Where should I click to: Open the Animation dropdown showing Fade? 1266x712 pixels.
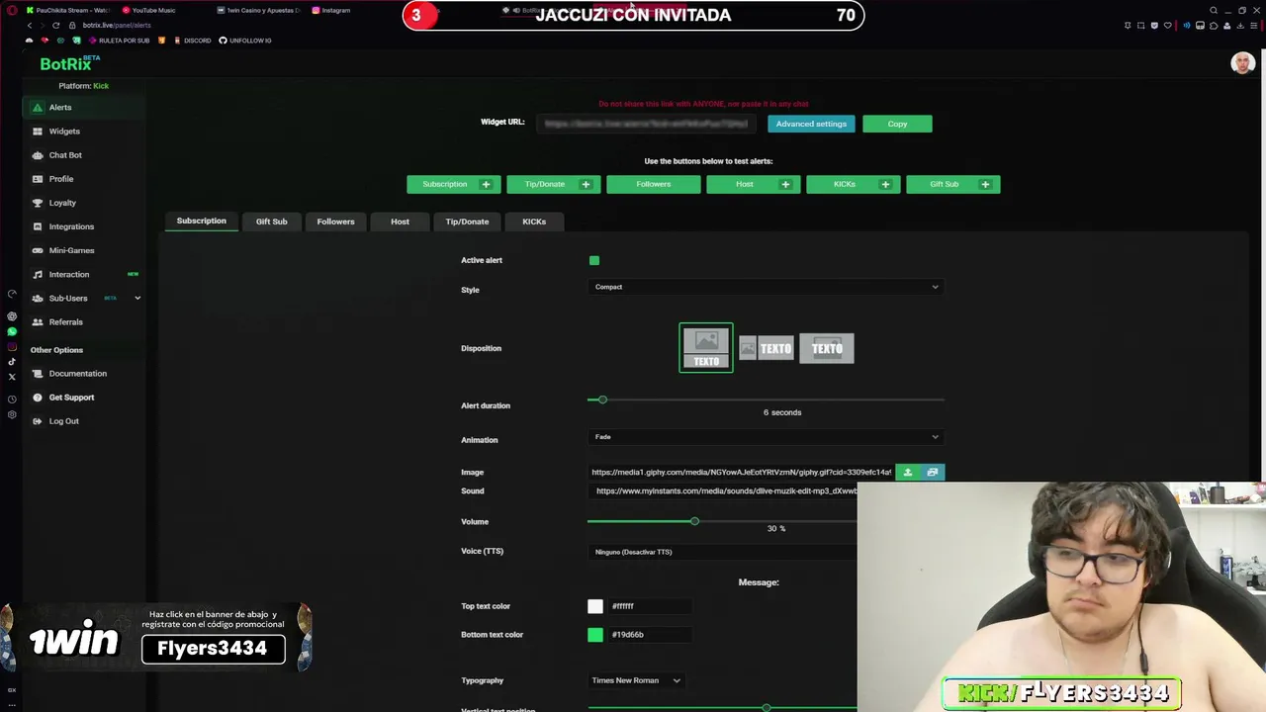click(766, 437)
